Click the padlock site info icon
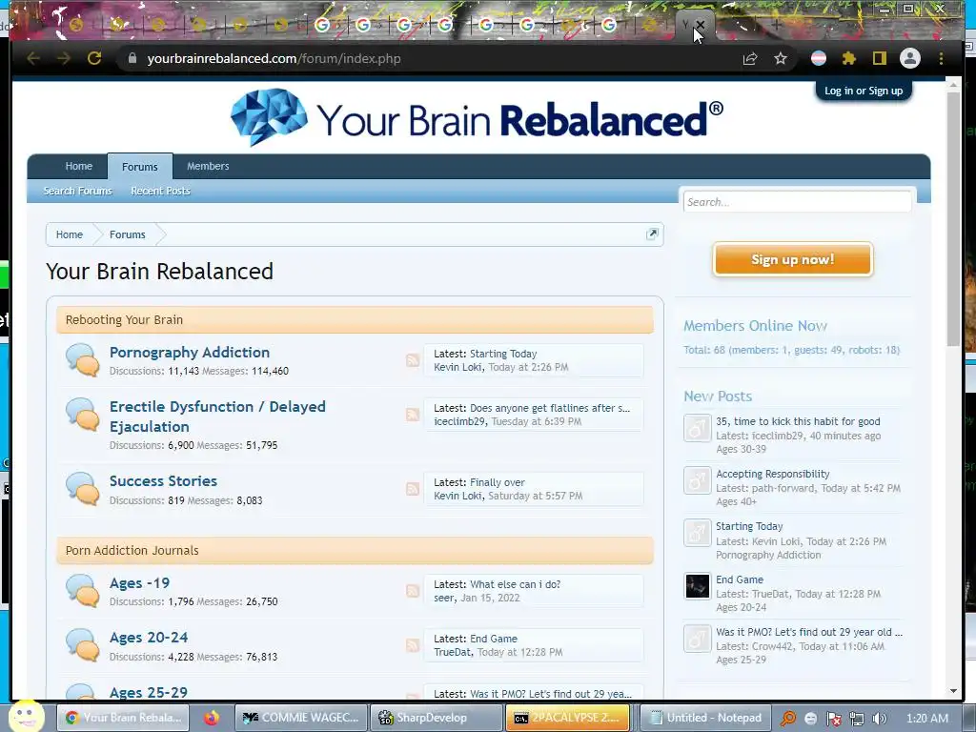Image resolution: width=976 pixels, height=732 pixels. (x=132, y=58)
